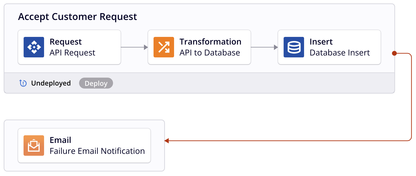Viewport: 416px width, 176px height.
Task: Click the red arrowhead pointing to Email operation
Action: [x=167, y=141]
